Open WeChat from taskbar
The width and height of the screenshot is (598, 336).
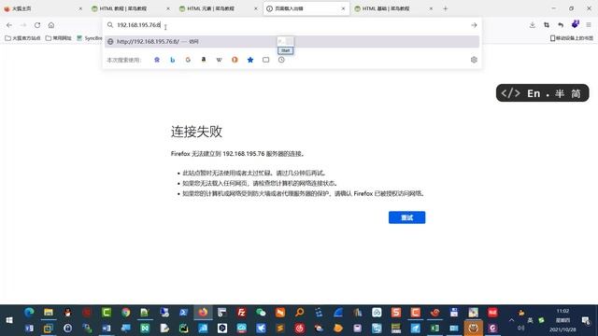tap(261, 313)
